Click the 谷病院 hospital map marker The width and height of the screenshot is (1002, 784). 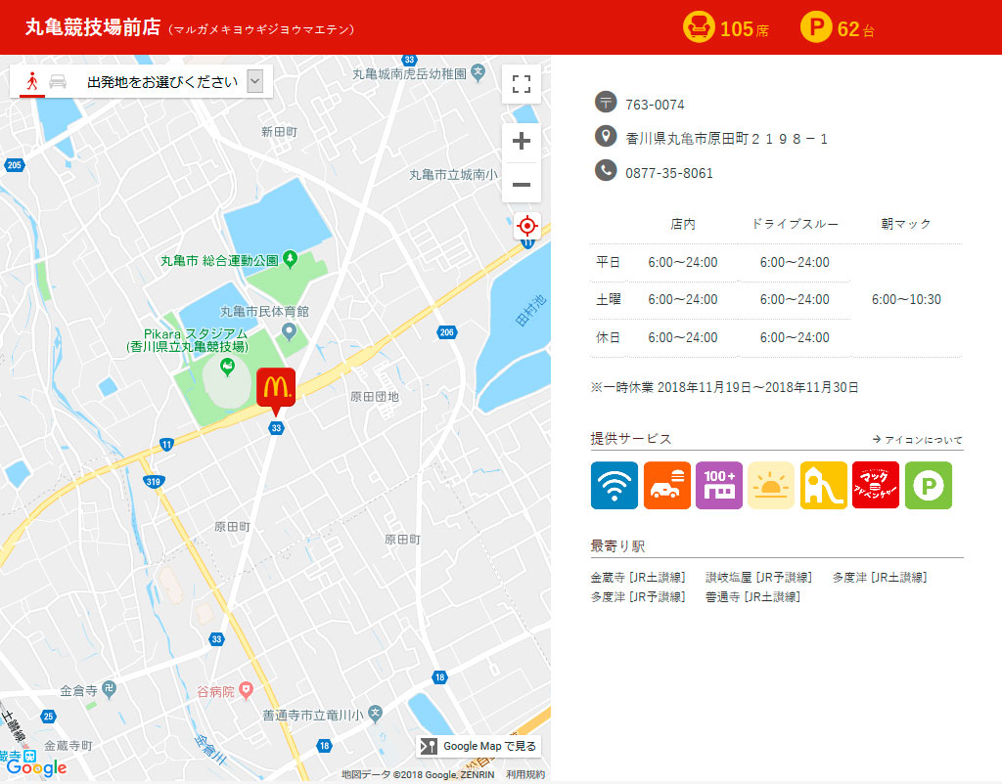(246, 690)
